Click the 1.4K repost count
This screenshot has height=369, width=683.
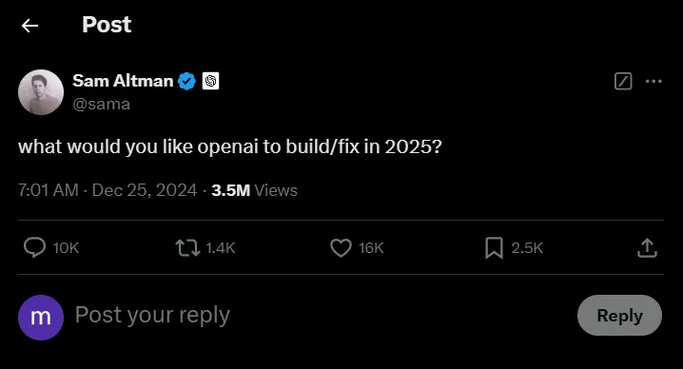click(x=221, y=248)
